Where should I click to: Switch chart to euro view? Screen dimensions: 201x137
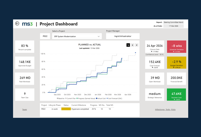tap(132, 45)
